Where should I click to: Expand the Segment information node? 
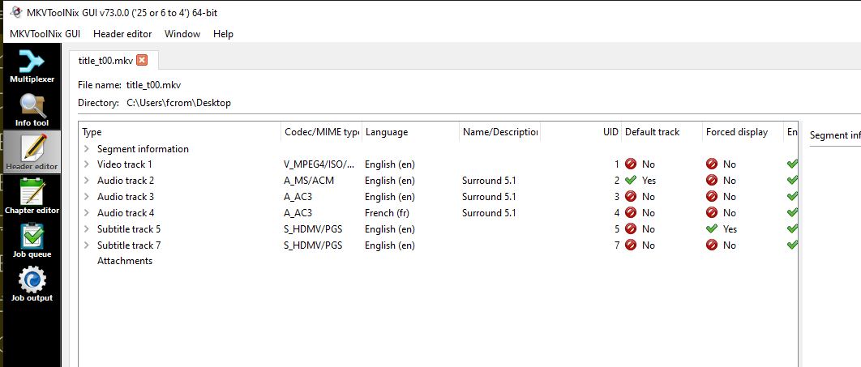click(x=87, y=149)
